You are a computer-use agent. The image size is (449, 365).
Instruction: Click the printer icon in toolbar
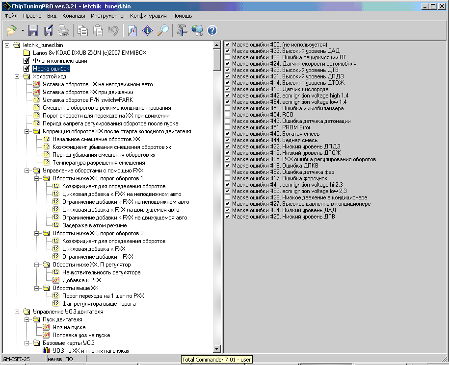point(64,31)
